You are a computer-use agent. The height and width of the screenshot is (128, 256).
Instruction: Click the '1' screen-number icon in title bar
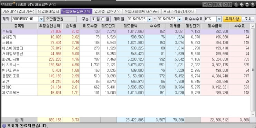pos(215,4)
